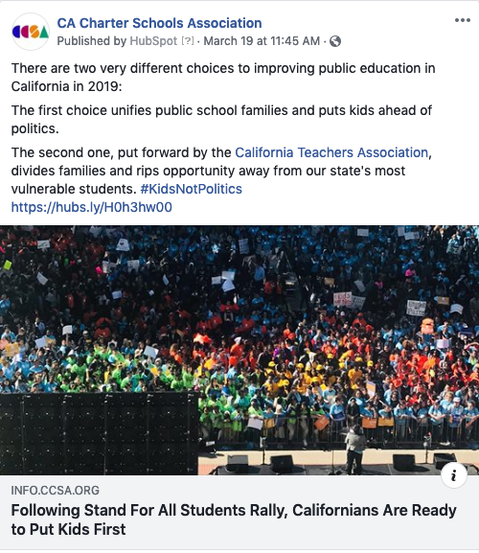Click the 'divides families and rips opportunity' line

coord(208,171)
